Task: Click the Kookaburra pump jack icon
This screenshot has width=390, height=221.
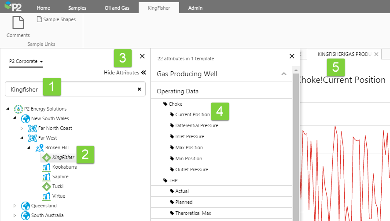Action: [46, 167]
